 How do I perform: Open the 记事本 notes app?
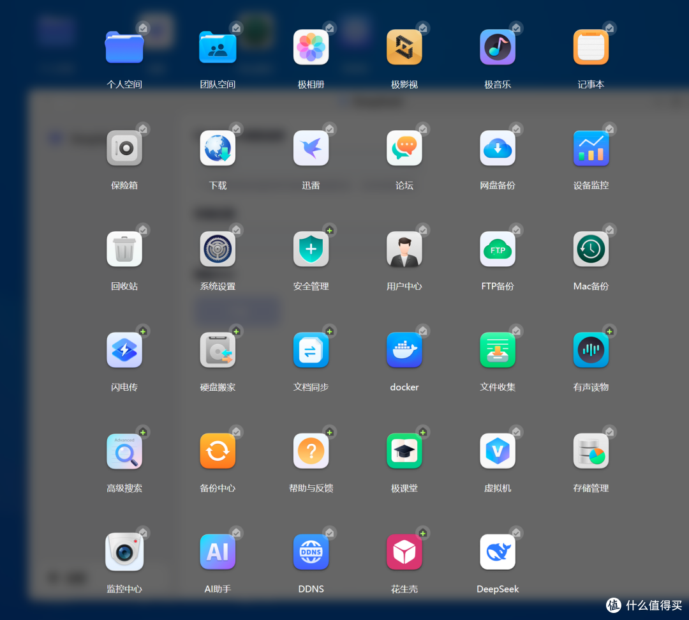(x=591, y=47)
